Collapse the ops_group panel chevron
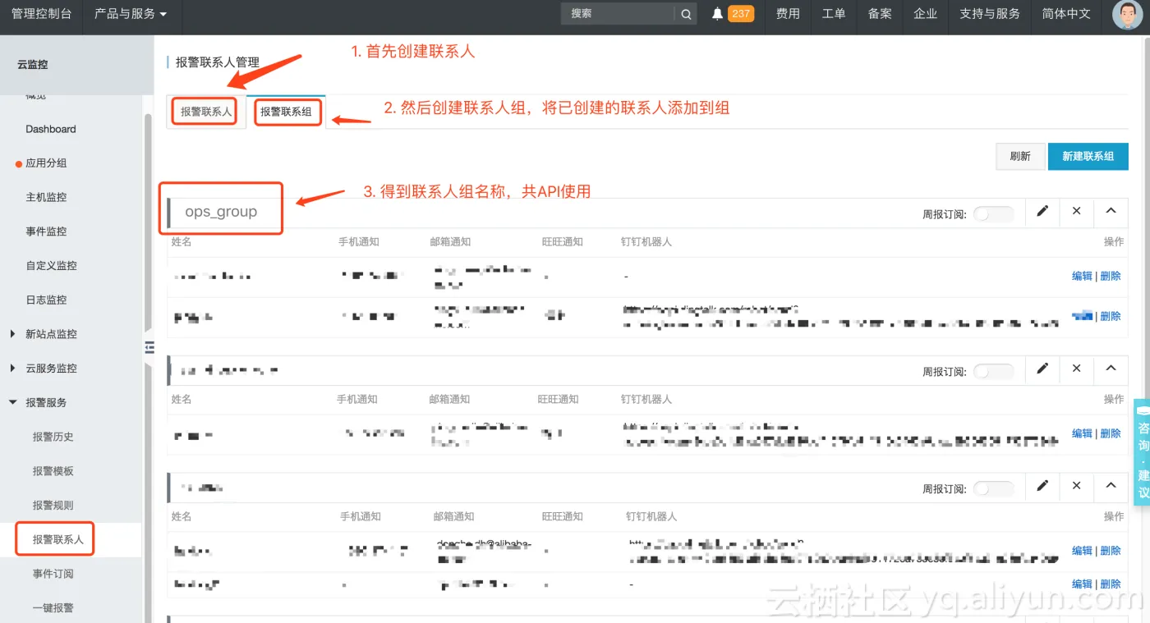Image resolution: width=1150 pixels, height=623 pixels. point(1111,211)
